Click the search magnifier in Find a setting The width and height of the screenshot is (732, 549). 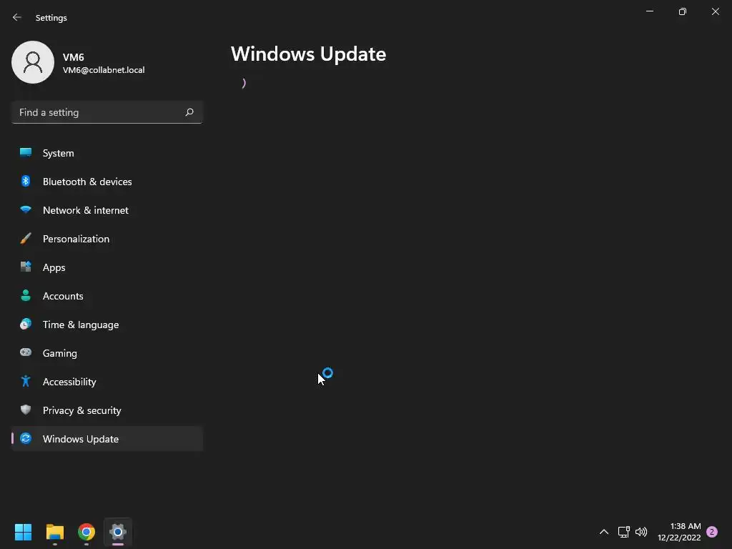[189, 112]
